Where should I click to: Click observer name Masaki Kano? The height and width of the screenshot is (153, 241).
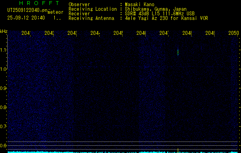[139, 5]
